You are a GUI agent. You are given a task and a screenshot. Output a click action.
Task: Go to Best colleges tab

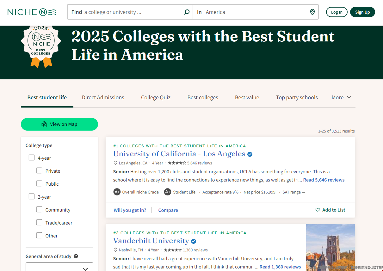coord(203,97)
